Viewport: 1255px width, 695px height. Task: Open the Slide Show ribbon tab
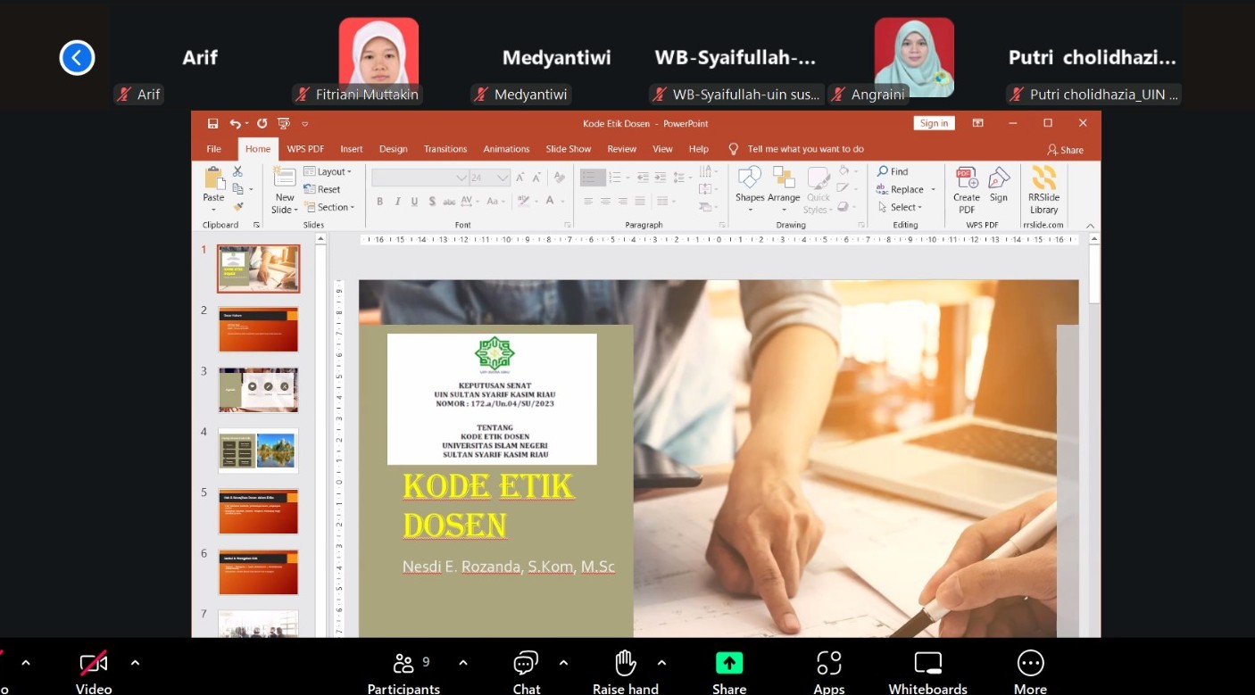[568, 149]
